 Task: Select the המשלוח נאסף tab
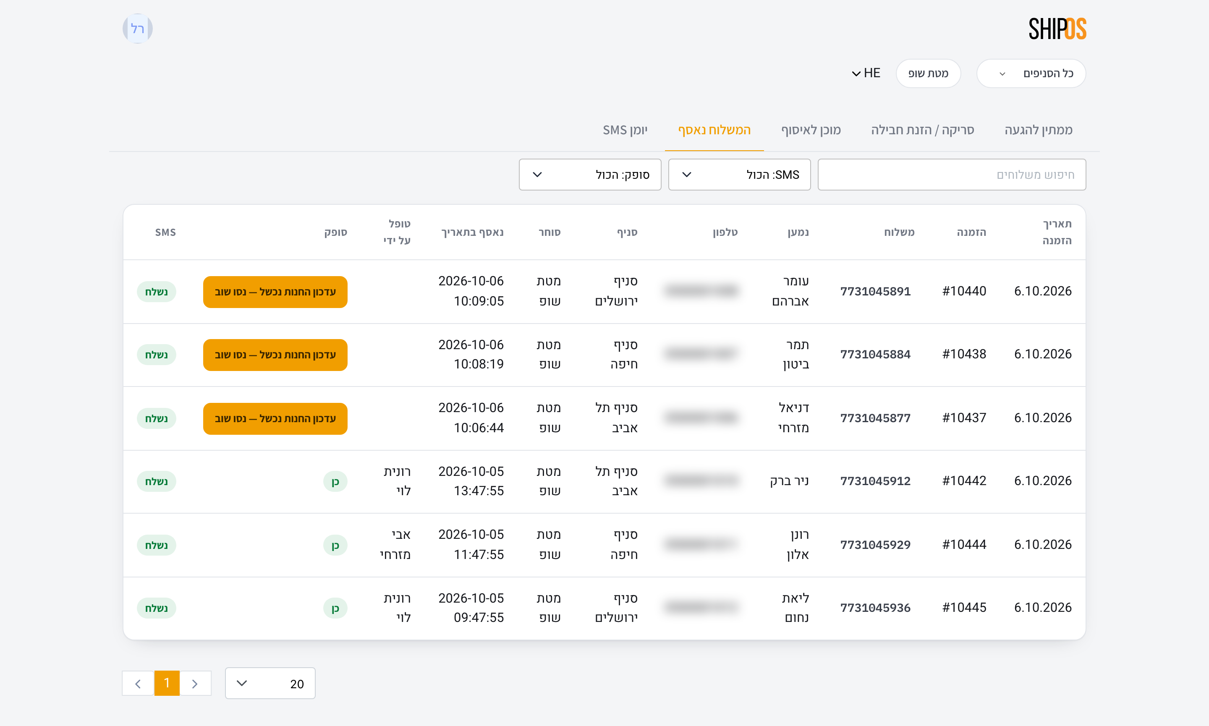(714, 130)
